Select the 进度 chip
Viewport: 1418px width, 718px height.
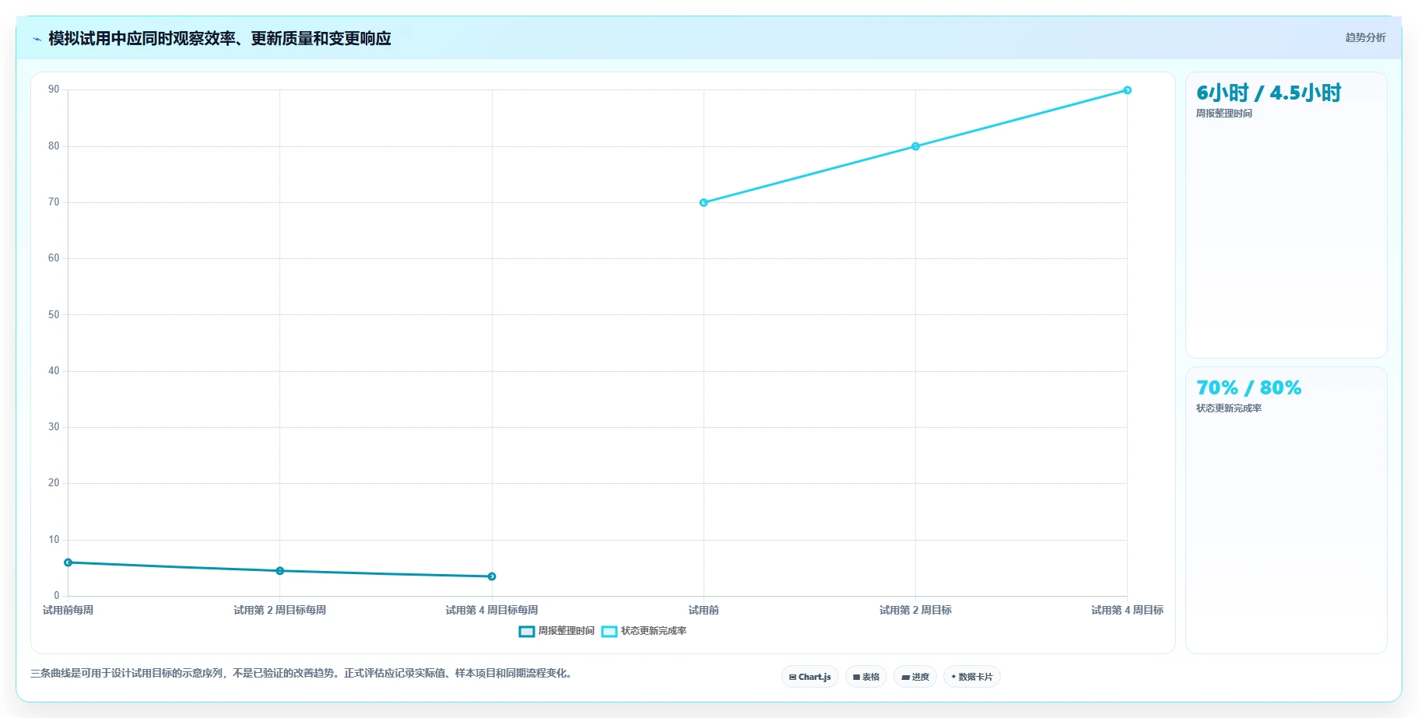point(915,677)
